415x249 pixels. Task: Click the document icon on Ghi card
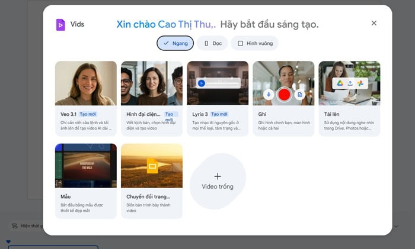pyautogui.click(x=300, y=94)
